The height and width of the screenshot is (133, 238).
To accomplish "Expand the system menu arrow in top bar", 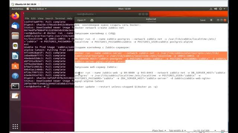I will click(225, 9).
